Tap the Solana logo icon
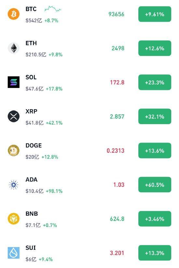This screenshot has height=268, width=179. pos(14,82)
